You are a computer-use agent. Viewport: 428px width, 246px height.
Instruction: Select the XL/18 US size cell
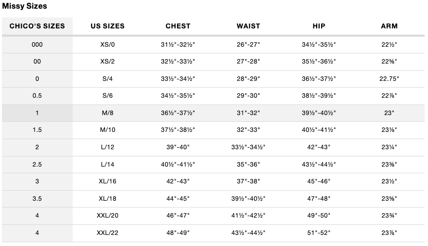[107, 198]
